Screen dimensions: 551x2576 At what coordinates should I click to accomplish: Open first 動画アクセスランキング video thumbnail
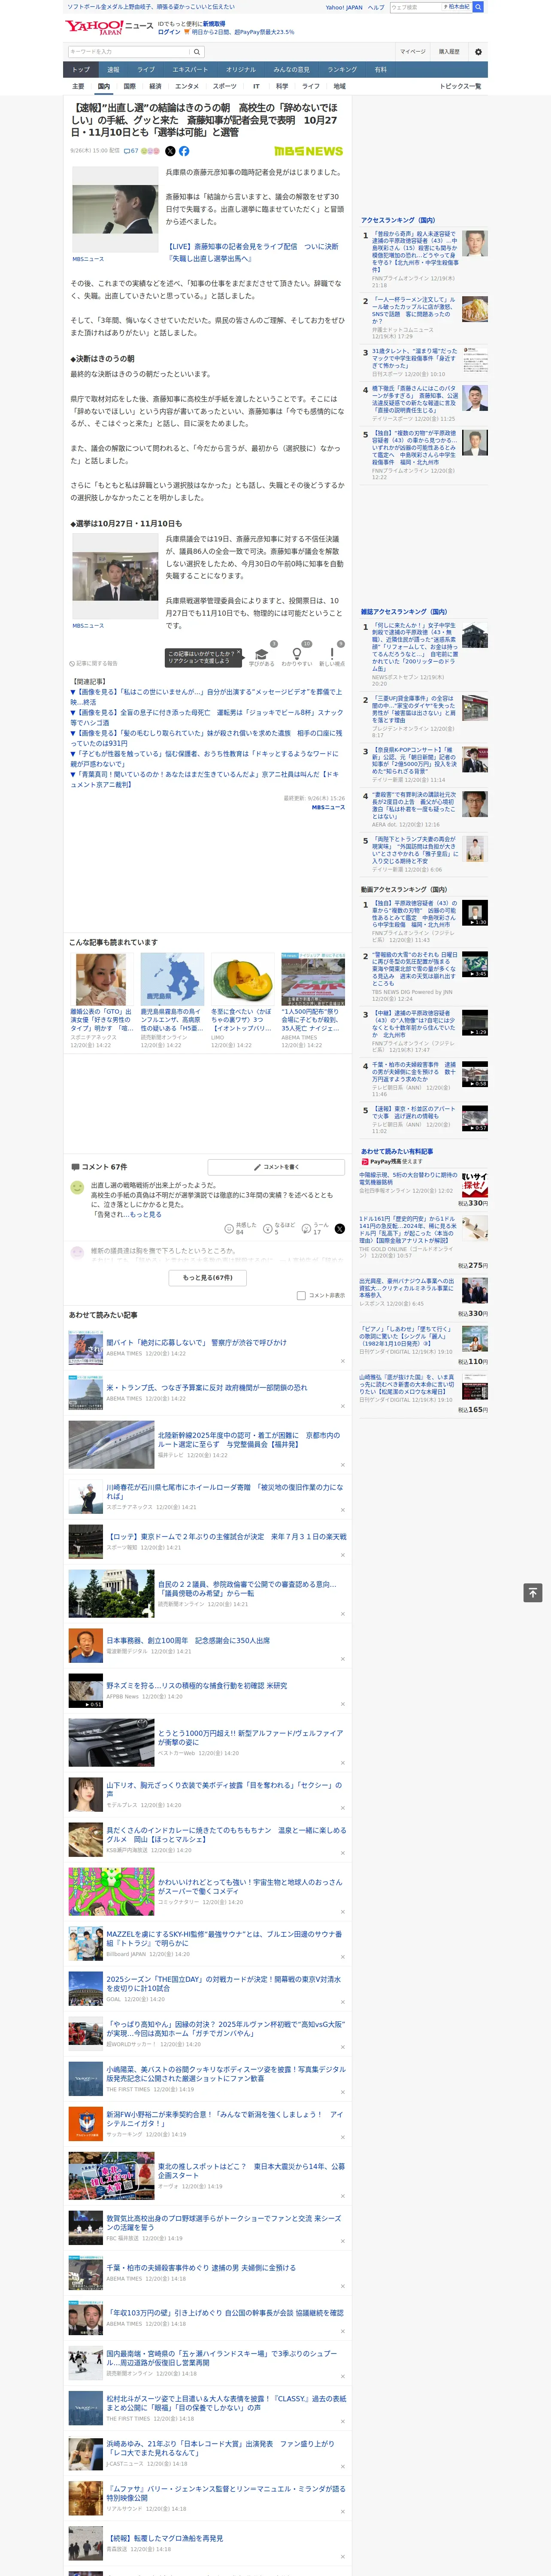point(475,913)
